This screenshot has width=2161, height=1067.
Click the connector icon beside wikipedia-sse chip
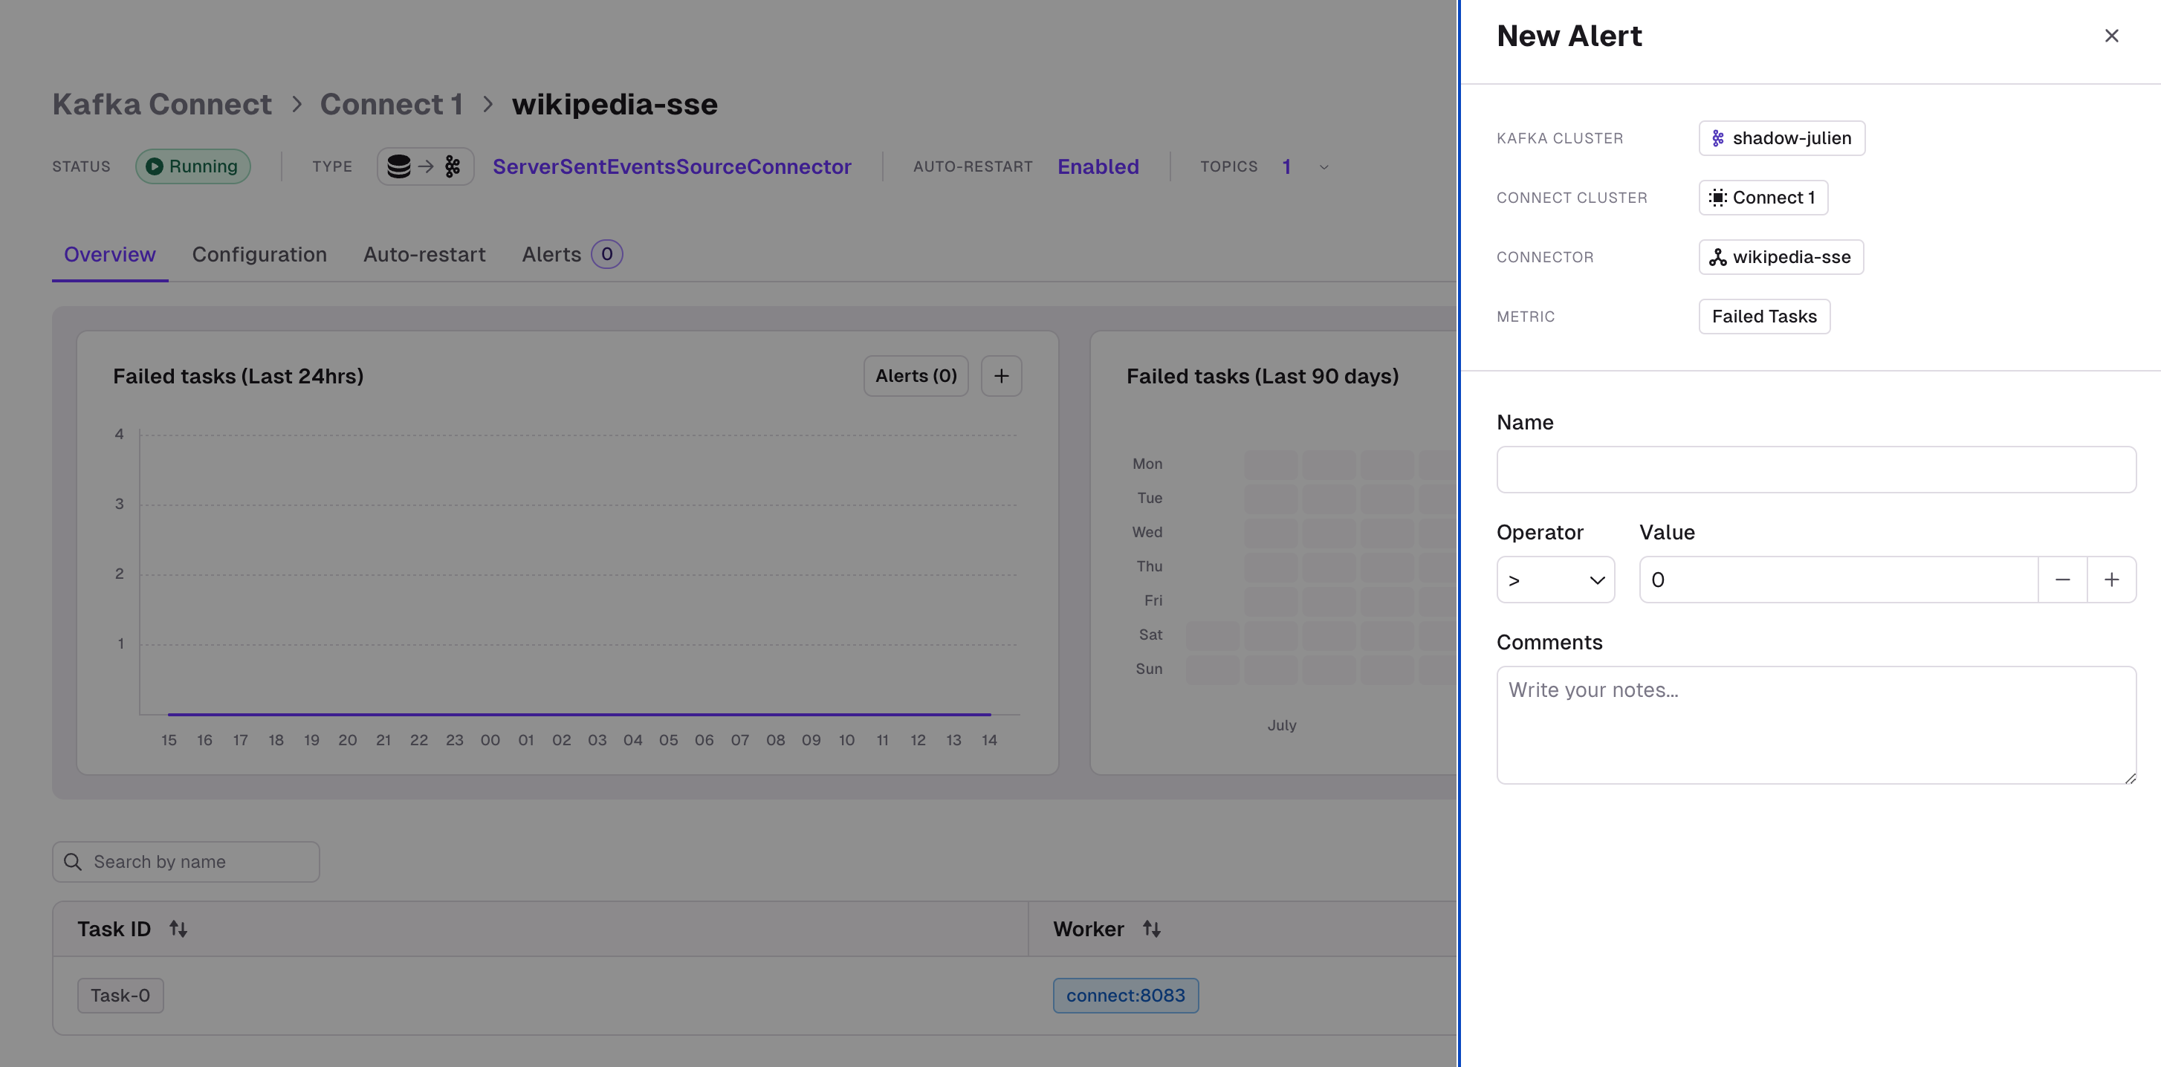pos(1717,258)
